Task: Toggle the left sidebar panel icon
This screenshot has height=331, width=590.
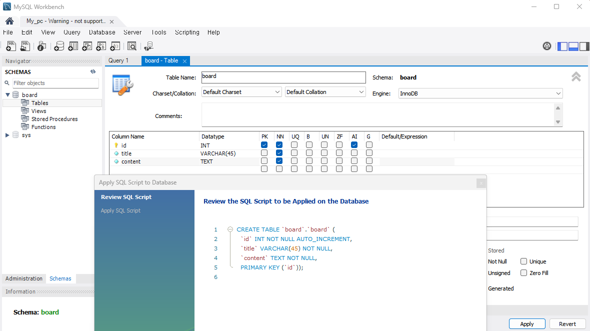Action: 562,46
